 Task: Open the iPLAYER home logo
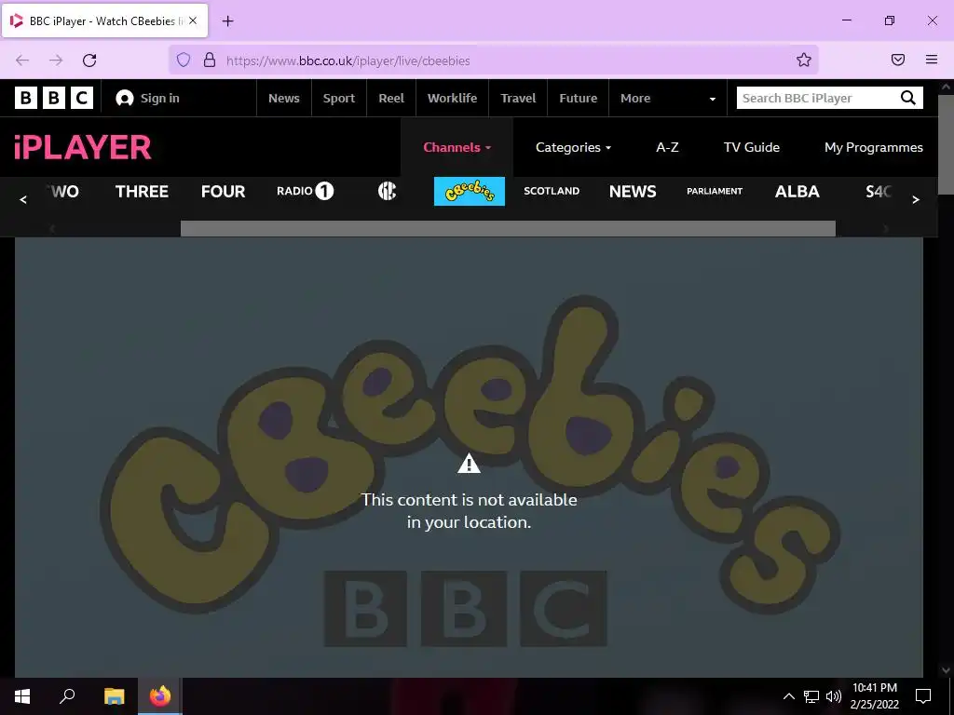coord(83,147)
